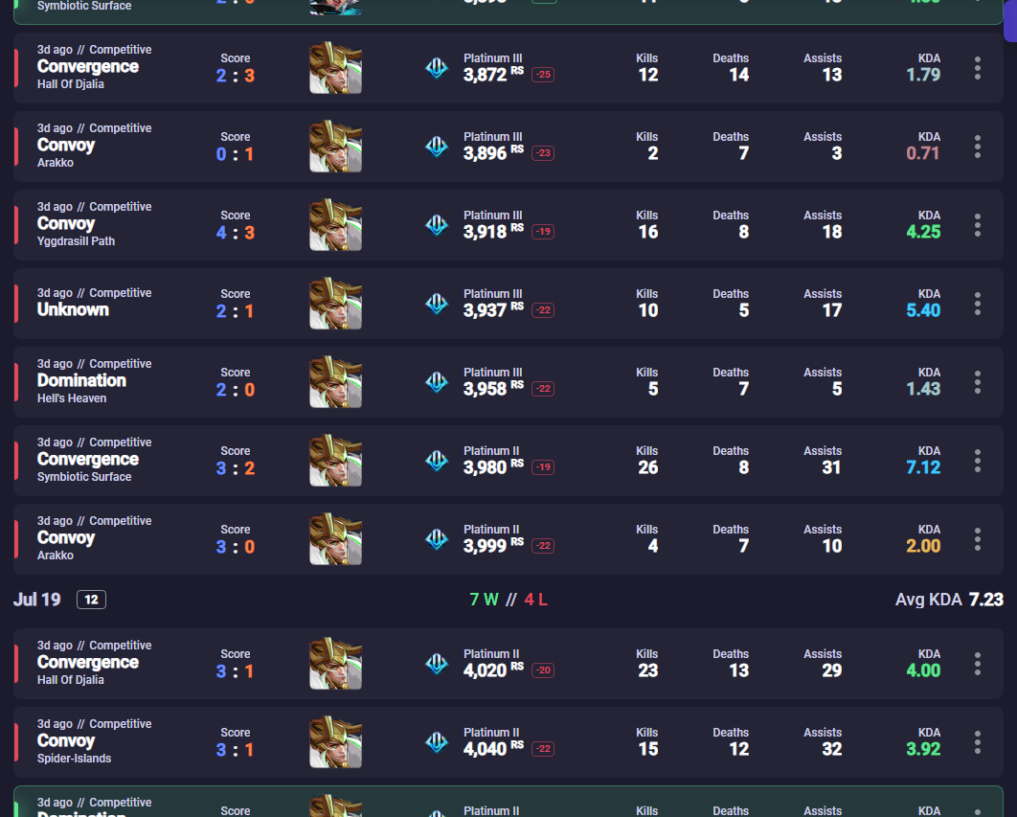Screen dimensions: 1017x817
Task: Click the 14 deaths value
Action: point(738,75)
